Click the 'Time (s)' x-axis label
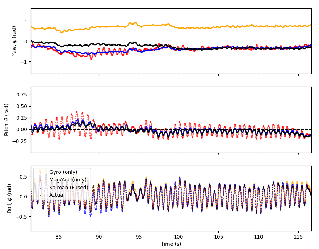Image resolution: width=319 pixels, height=249 pixels. click(171, 244)
